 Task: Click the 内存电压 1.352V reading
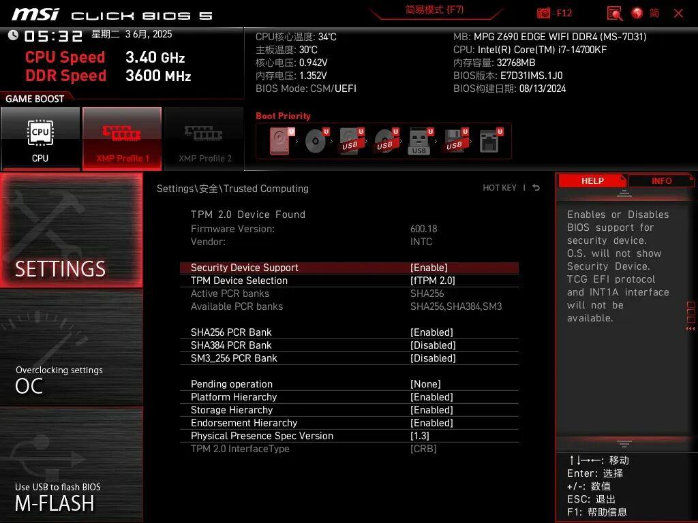291,76
